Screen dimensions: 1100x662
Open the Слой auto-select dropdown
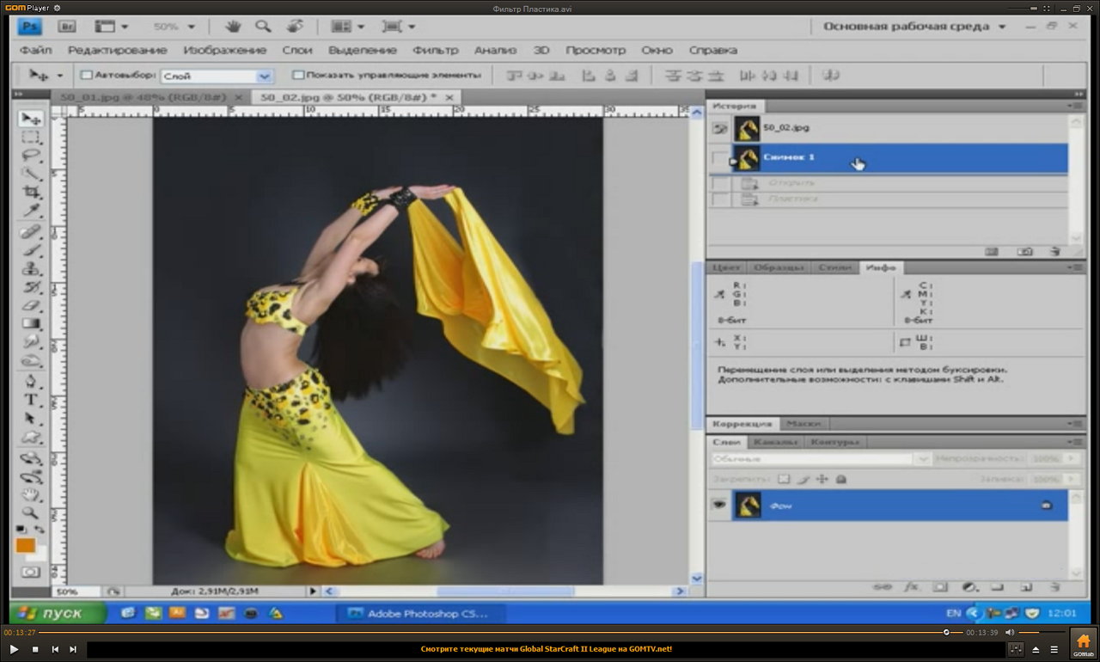[264, 76]
